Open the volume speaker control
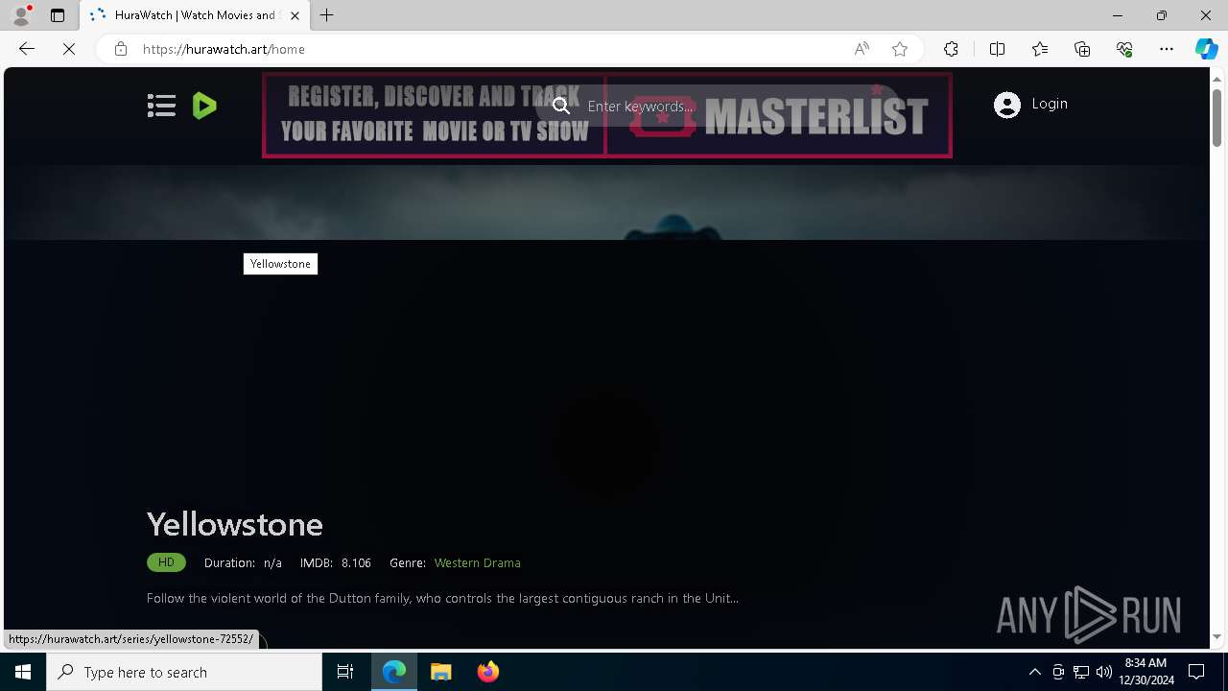1228x691 pixels. point(1104,672)
